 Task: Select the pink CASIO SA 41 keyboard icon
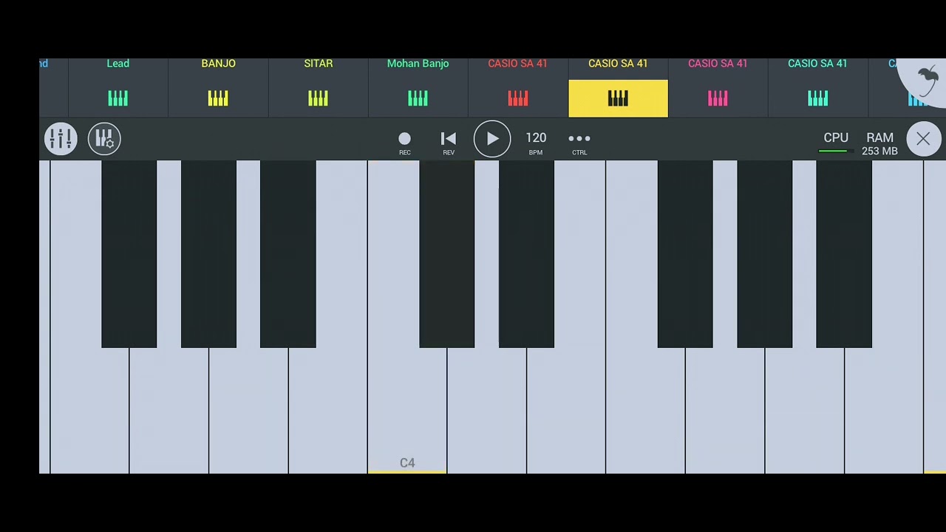click(x=718, y=98)
